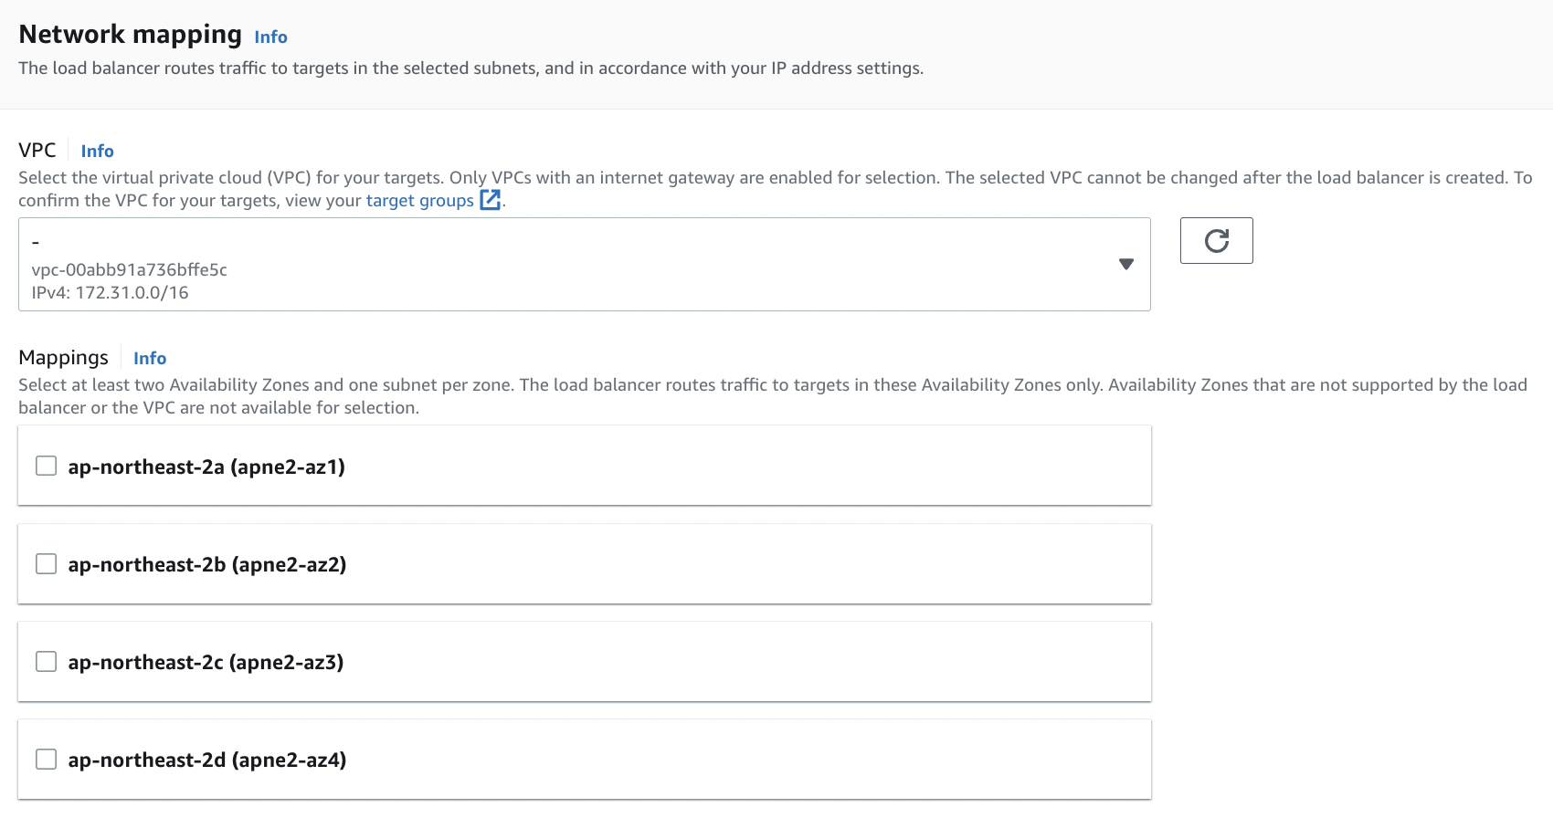Viewport: 1553px width, 818px height.
Task: Click the ap-northeast-2b (apne2-az2) label text
Action: [207, 565]
